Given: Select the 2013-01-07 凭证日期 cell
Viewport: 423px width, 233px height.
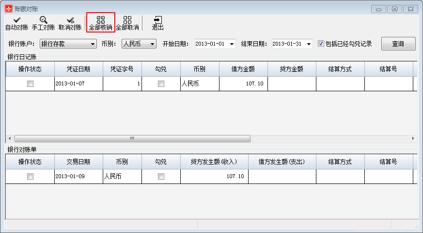Looking at the screenshot, I should click(x=78, y=83).
